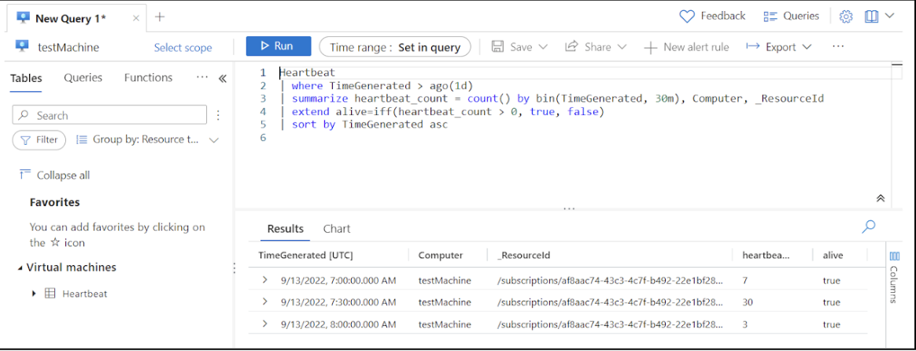The width and height of the screenshot is (916, 351).
Task: Open settings gear icon
Action: [x=846, y=17]
